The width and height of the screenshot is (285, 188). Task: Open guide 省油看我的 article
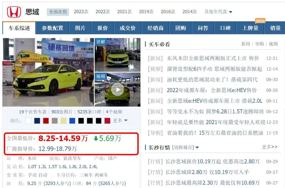215,133
